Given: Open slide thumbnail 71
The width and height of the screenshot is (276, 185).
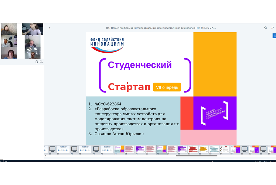Looking at the screenshot, I should (85, 149).
